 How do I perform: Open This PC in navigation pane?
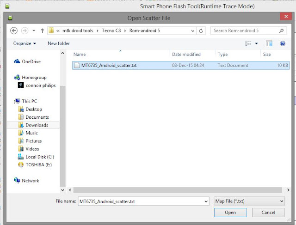30,101
